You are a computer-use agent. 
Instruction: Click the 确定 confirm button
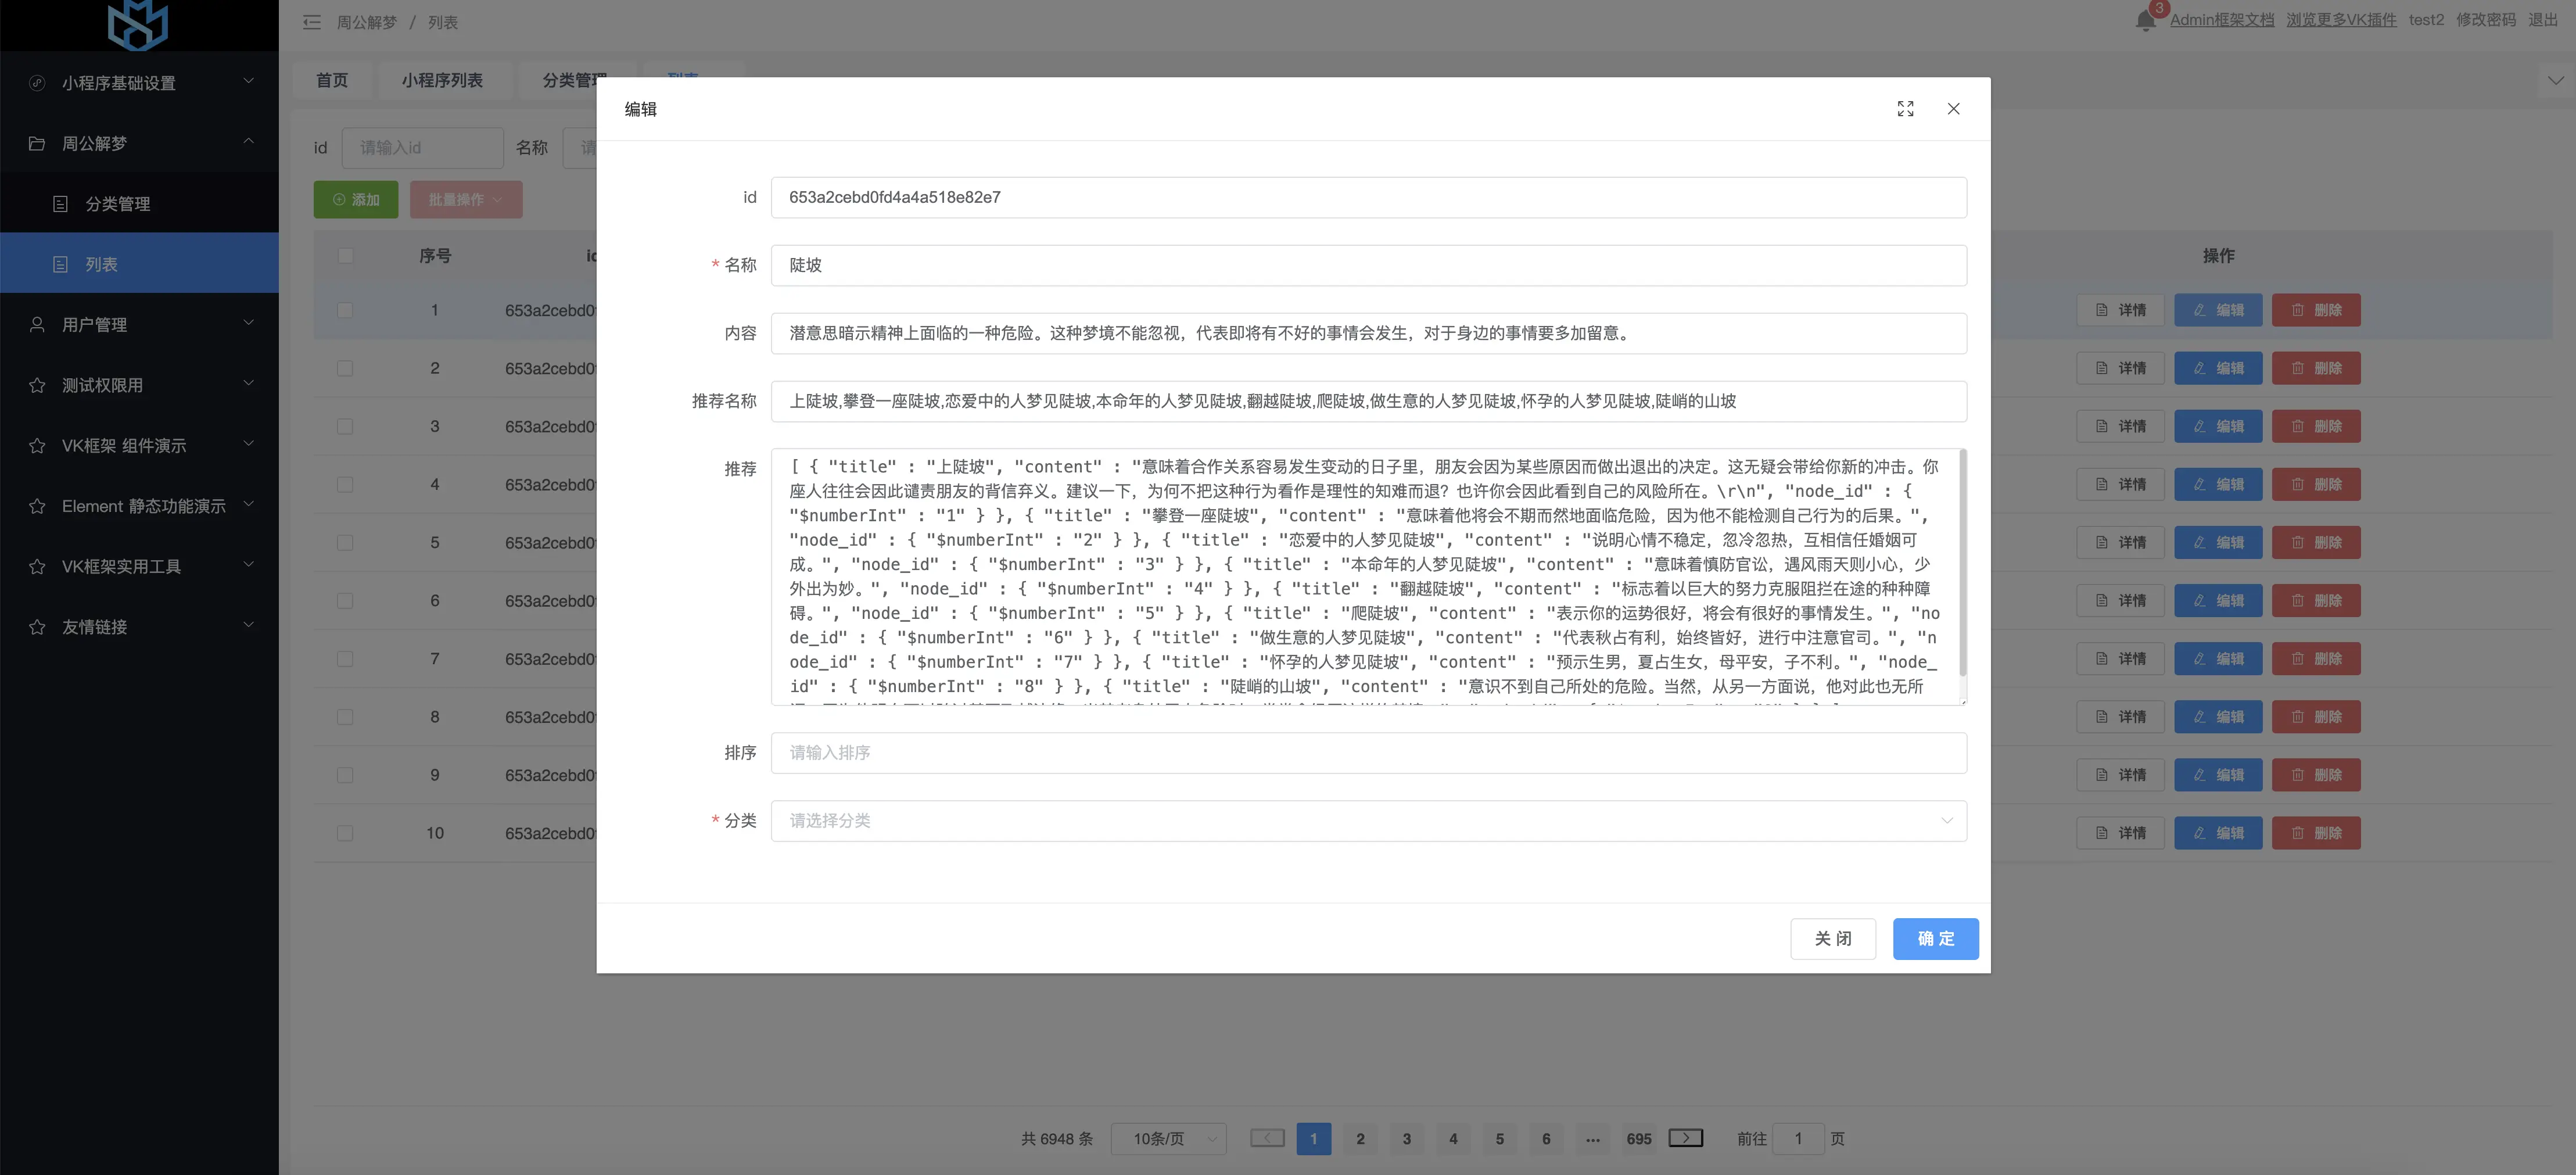click(x=1934, y=939)
